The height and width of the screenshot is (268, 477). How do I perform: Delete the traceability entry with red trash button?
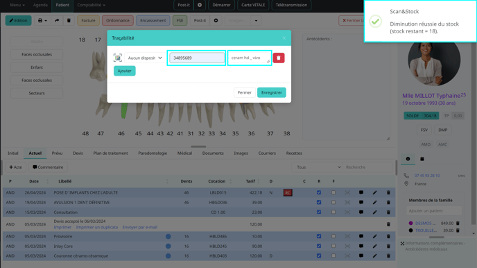[x=278, y=58]
